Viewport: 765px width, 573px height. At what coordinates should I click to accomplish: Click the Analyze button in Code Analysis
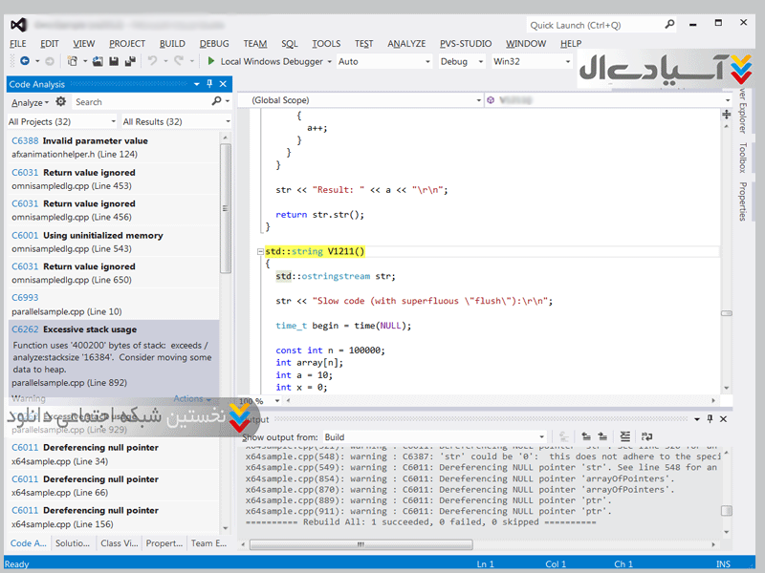pos(29,102)
